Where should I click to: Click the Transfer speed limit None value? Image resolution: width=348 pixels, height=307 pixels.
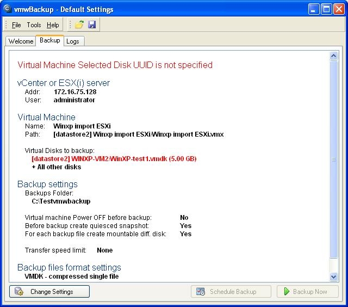point(105,250)
